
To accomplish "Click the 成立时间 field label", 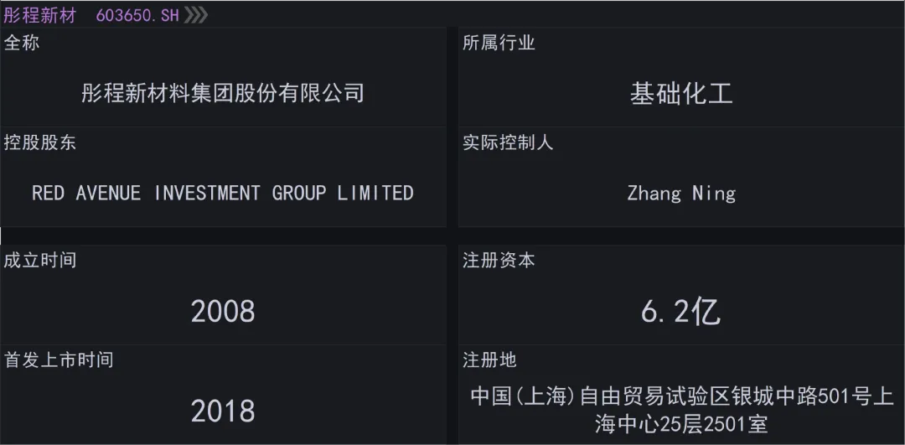I will (40, 260).
